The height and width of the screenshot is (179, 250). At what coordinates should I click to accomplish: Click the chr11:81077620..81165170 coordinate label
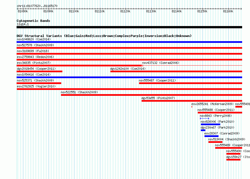(37, 6)
